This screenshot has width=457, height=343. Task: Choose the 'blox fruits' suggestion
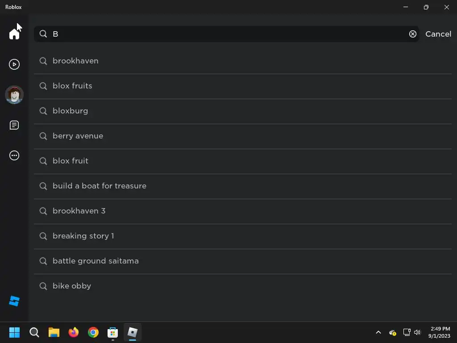(243, 86)
